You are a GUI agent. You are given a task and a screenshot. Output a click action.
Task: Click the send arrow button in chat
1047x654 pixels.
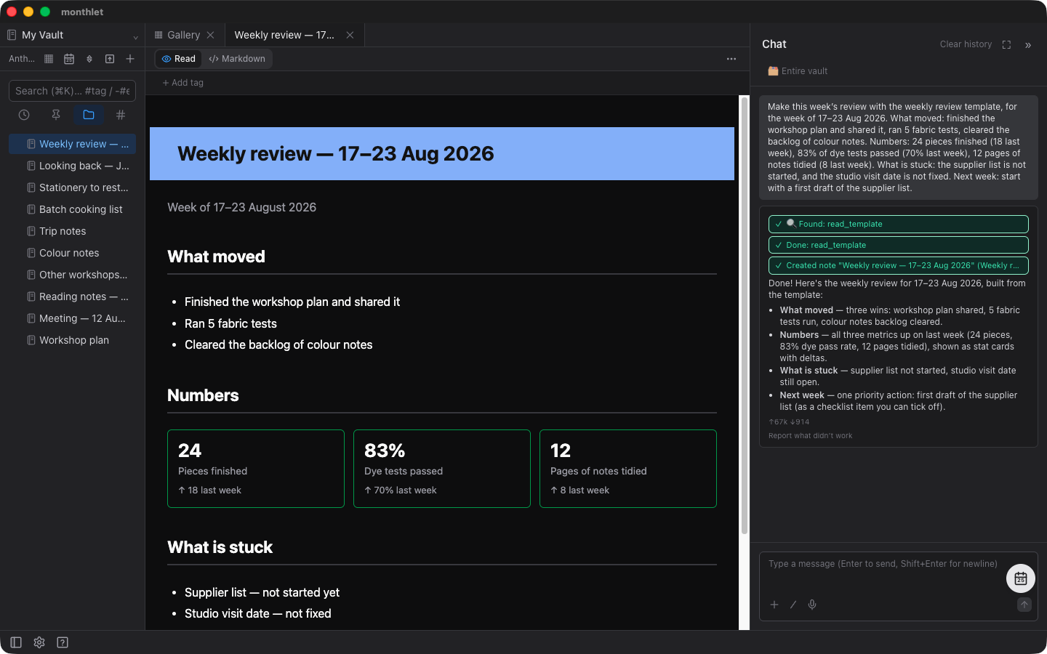[x=1024, y=605]
